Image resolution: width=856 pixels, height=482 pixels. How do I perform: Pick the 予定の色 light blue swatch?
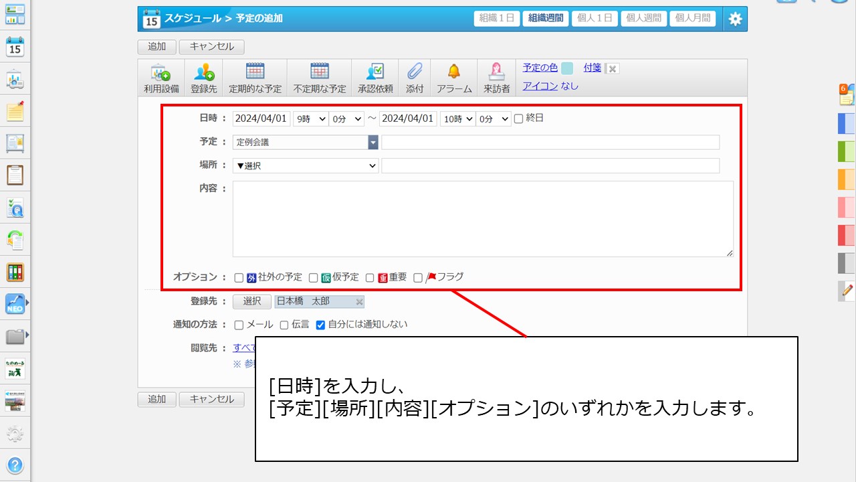click(567, 68)
